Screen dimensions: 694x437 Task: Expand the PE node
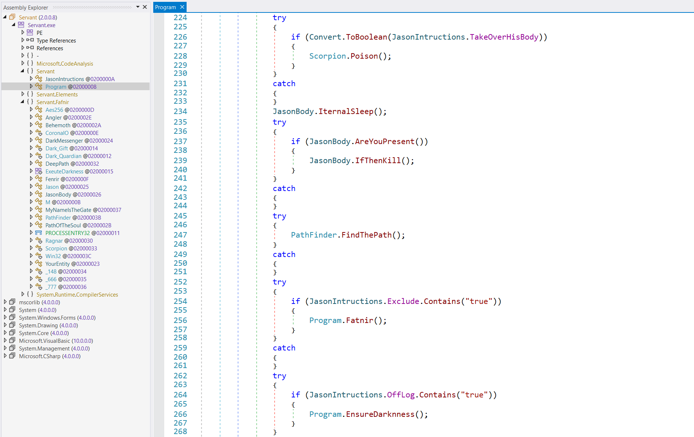[23, 32]
